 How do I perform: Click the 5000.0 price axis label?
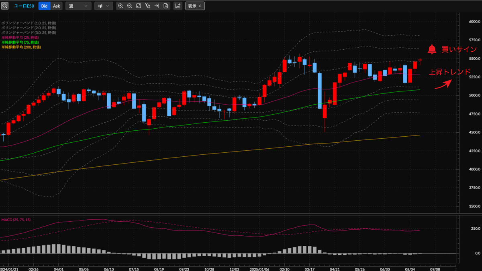475,95
